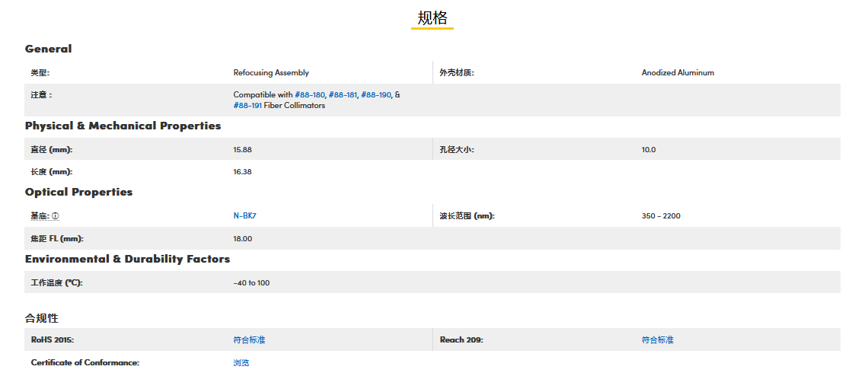
Task: Open 浏览 link for Certificate of Conformance
Action: [241, 363]
